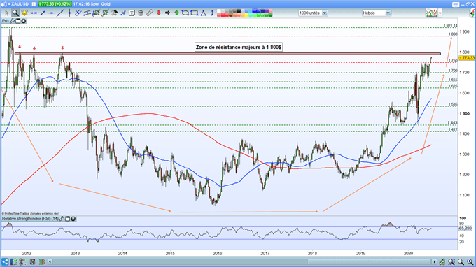Open the text annotation tool
Viewport: 476px width, 267px height.
pyautogui.click(x=132, y=13)
